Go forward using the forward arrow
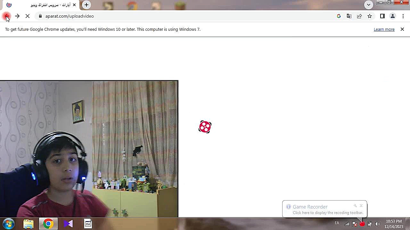This screenshot has width=410, height=230. pyautogui.click(x=17, y=16)
